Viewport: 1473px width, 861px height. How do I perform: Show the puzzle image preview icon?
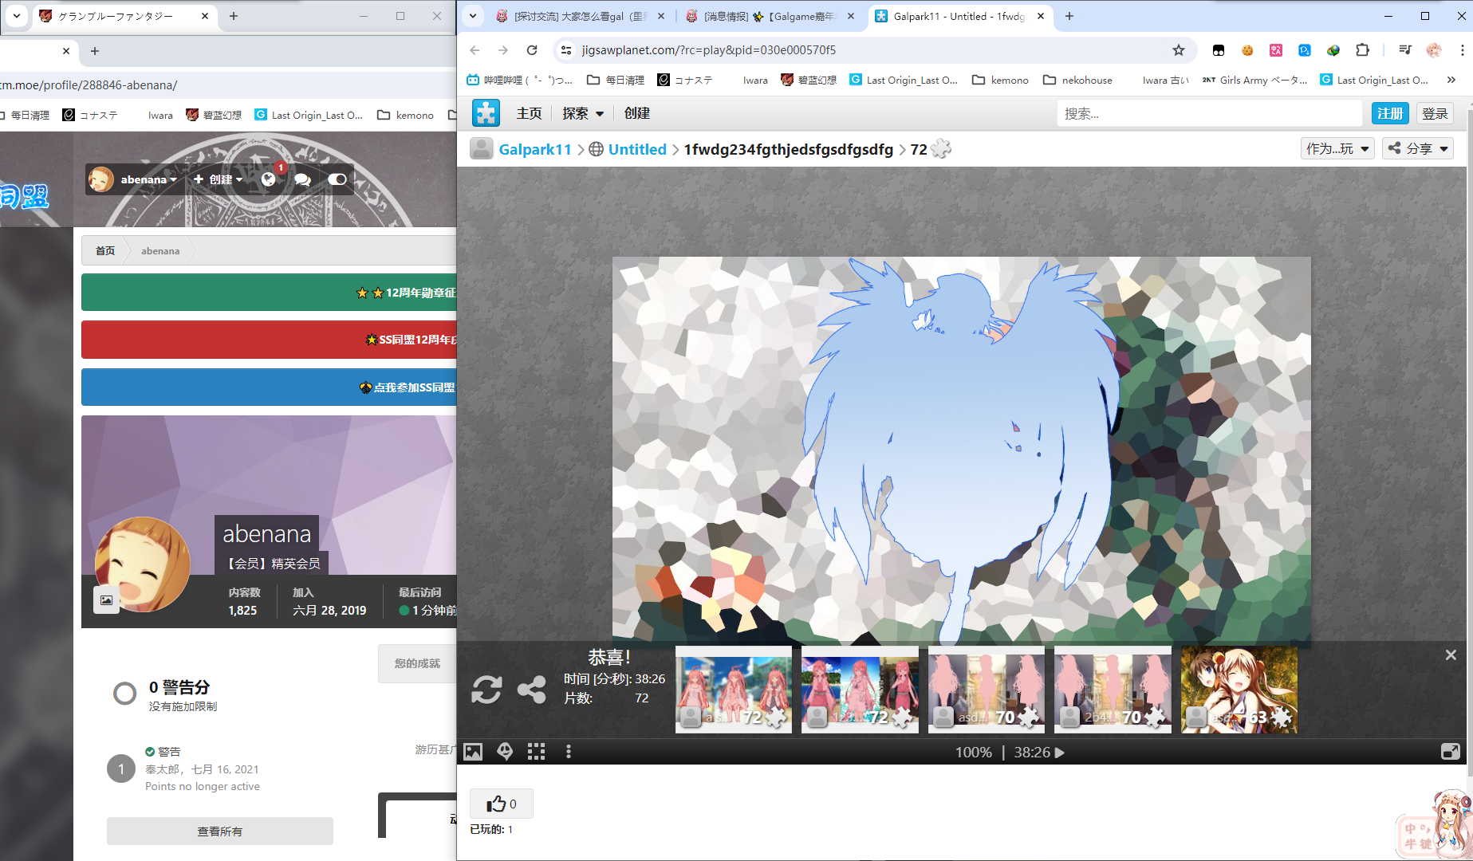[473, 752]
